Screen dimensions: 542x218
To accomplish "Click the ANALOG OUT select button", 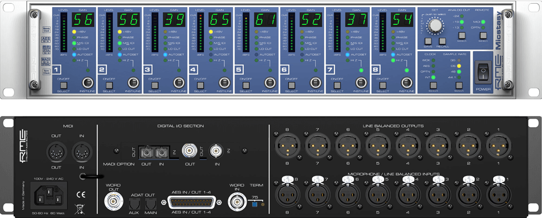I will click(x=461, y=36).
